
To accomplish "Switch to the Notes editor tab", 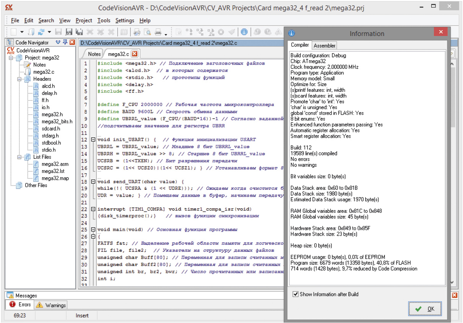I will [94, 54].
